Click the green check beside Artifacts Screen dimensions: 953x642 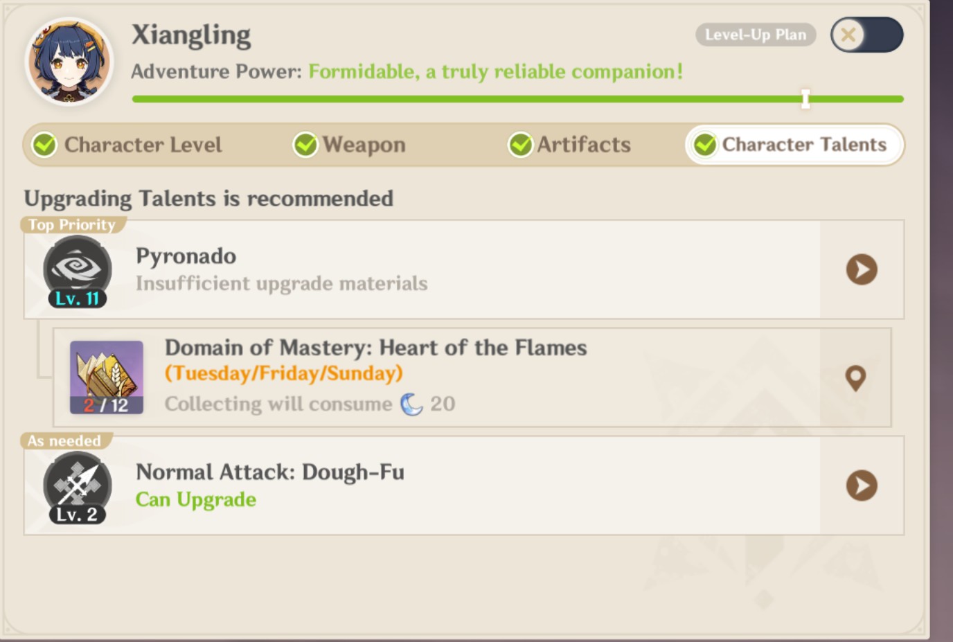pos(520,145)
